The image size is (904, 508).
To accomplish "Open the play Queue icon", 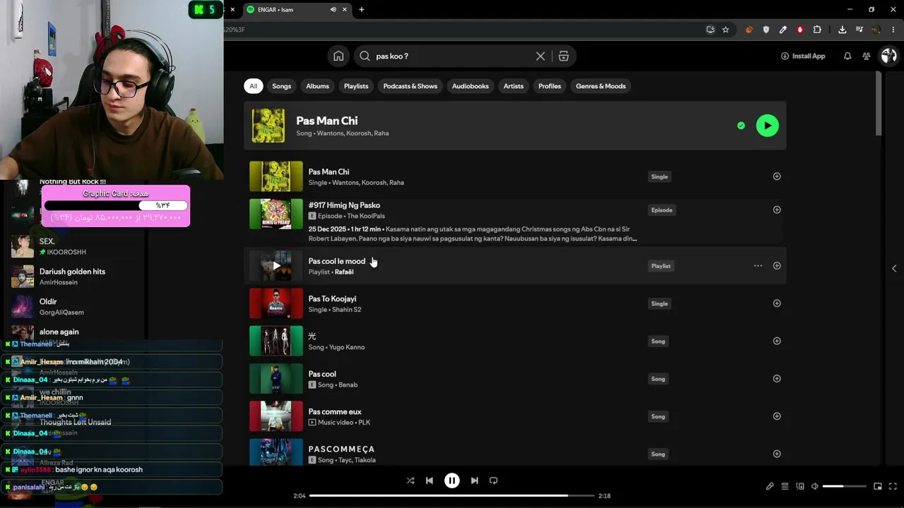I will [x=785, y=486].
